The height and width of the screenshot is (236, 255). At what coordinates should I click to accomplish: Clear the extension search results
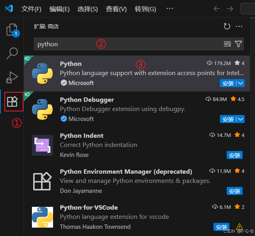(x=227, y=44)
